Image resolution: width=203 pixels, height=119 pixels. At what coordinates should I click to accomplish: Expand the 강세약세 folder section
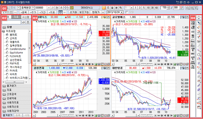pyautogui.click(x=17, y=98)
